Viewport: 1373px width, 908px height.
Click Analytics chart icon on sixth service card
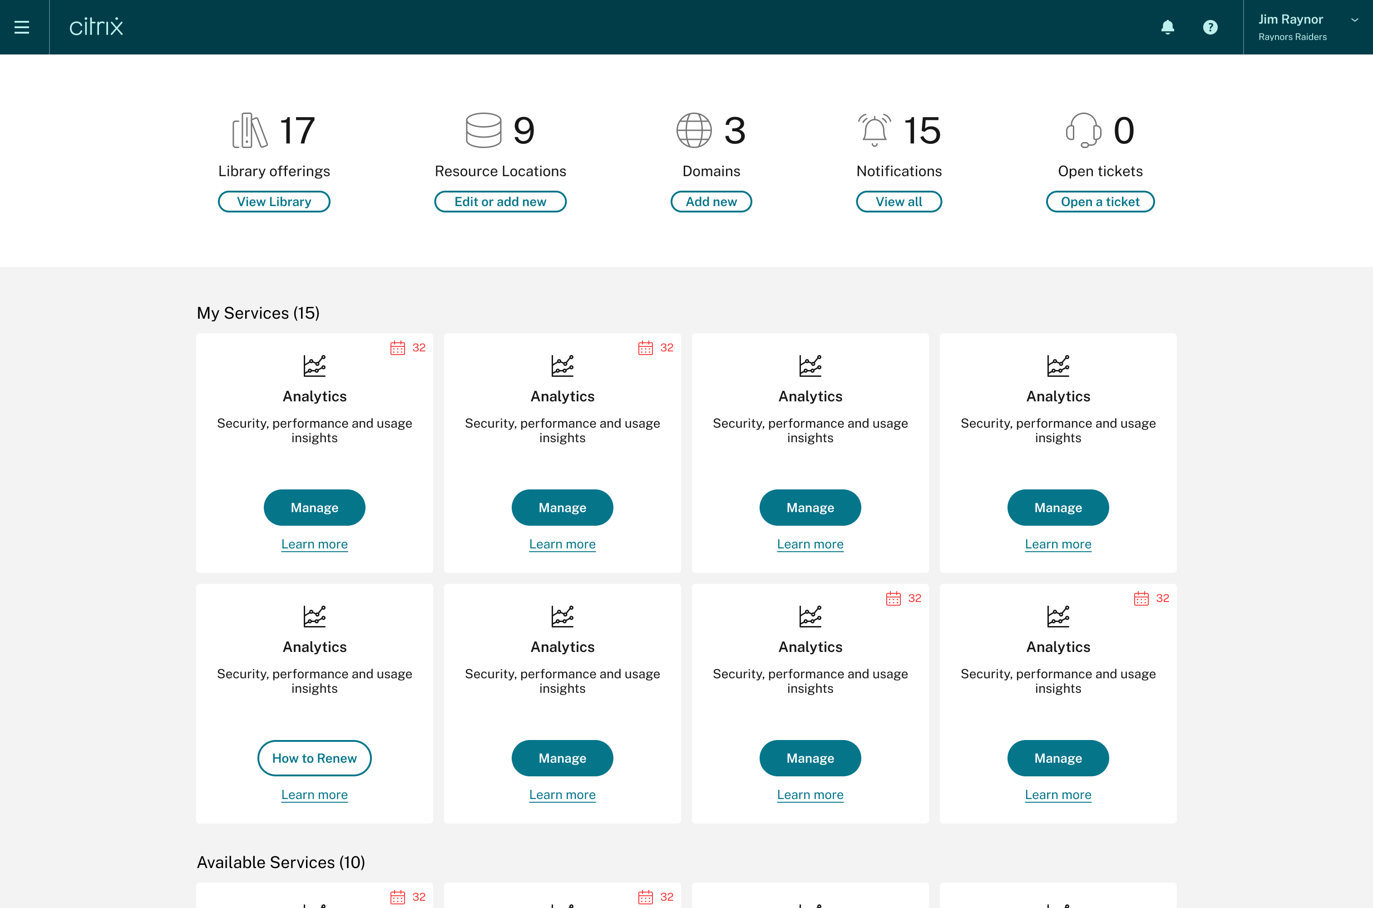coord(562,617)
